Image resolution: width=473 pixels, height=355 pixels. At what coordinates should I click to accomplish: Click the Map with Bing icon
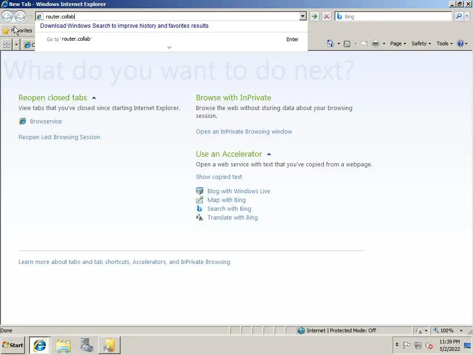pos(200,200)
